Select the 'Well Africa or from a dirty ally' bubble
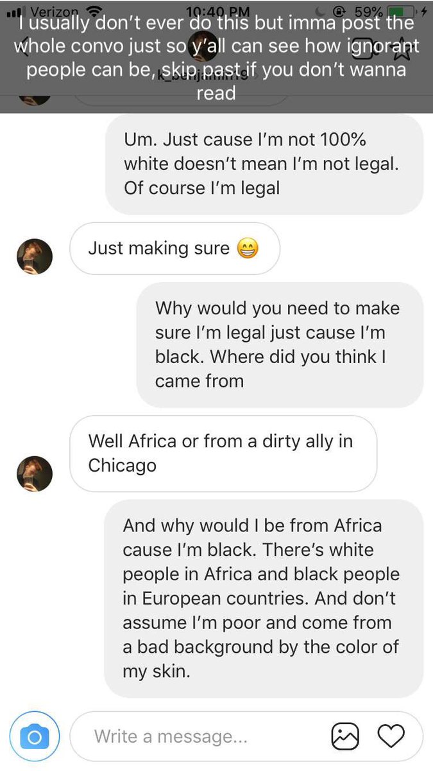Viewport: 433px width, 771px height. (x=223, y=453)
